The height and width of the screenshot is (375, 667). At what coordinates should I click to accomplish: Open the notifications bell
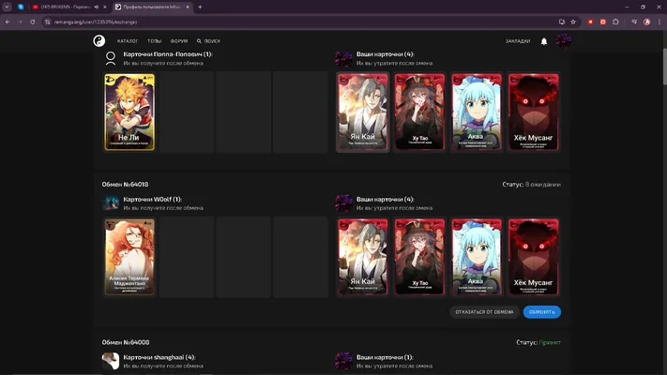544,41
